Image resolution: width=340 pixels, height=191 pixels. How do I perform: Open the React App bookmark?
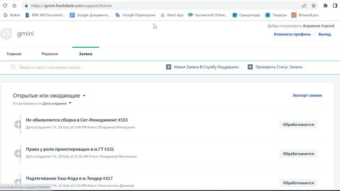click(x=172, y=15)
